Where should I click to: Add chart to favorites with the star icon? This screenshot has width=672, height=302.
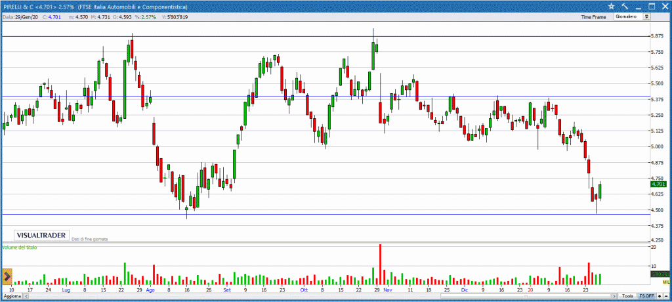tap(611, 6)
